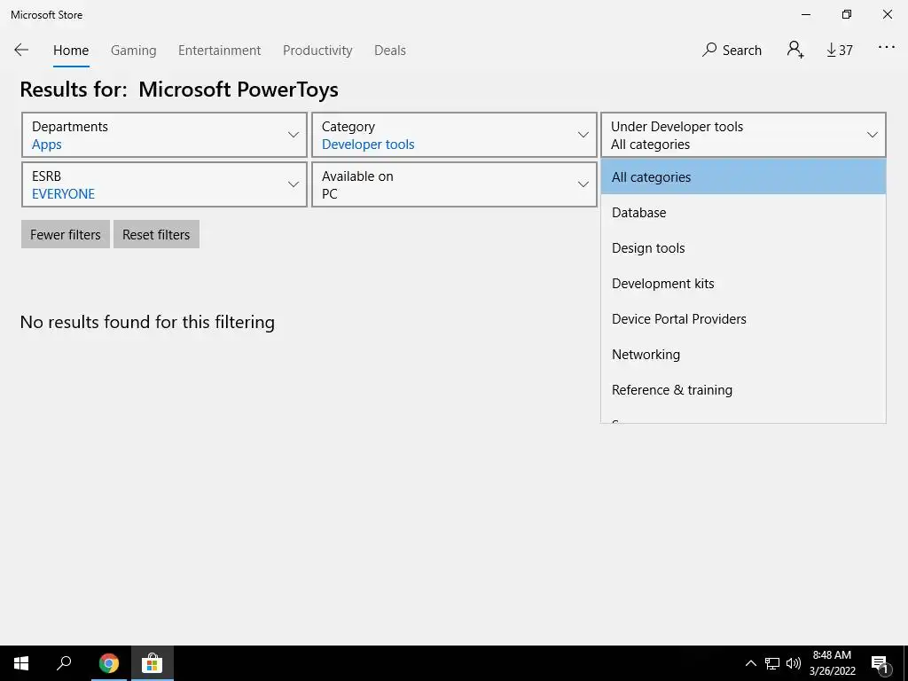The height and width of the screenshot is (681, 908).
Task: Open network status tray icon
Action: (772, 663)
